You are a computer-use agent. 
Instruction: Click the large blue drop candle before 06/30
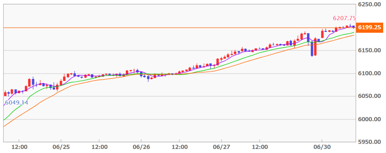[312, 49]
